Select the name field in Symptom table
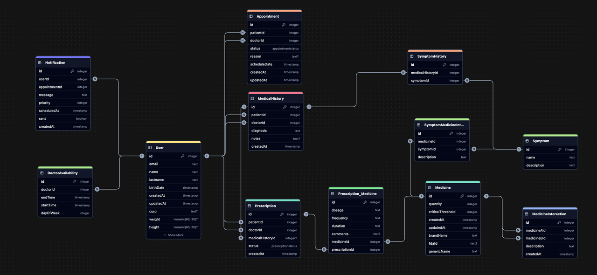This screenshot has width=597, height=275. click(550, 157)
